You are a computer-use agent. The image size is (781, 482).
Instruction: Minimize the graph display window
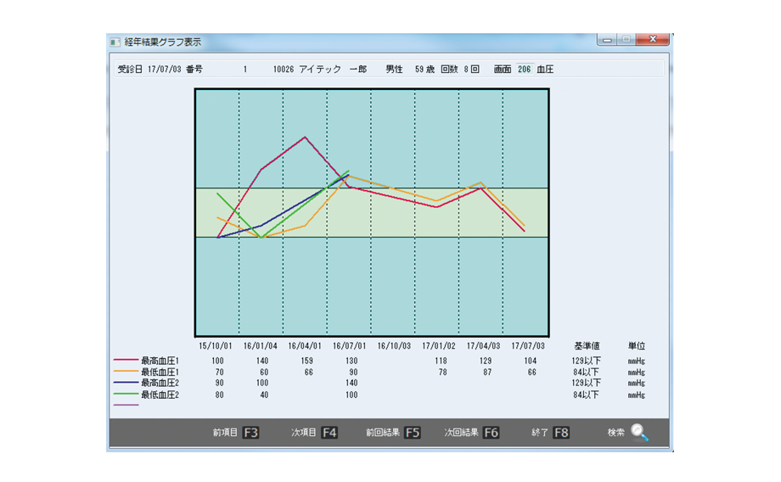(x=607, y=40)
